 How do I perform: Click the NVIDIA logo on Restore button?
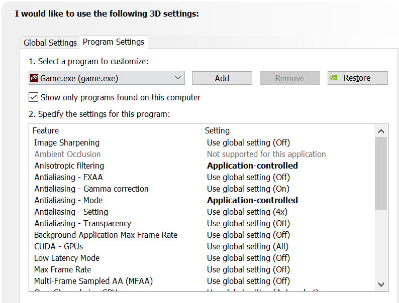click(334, 78)
